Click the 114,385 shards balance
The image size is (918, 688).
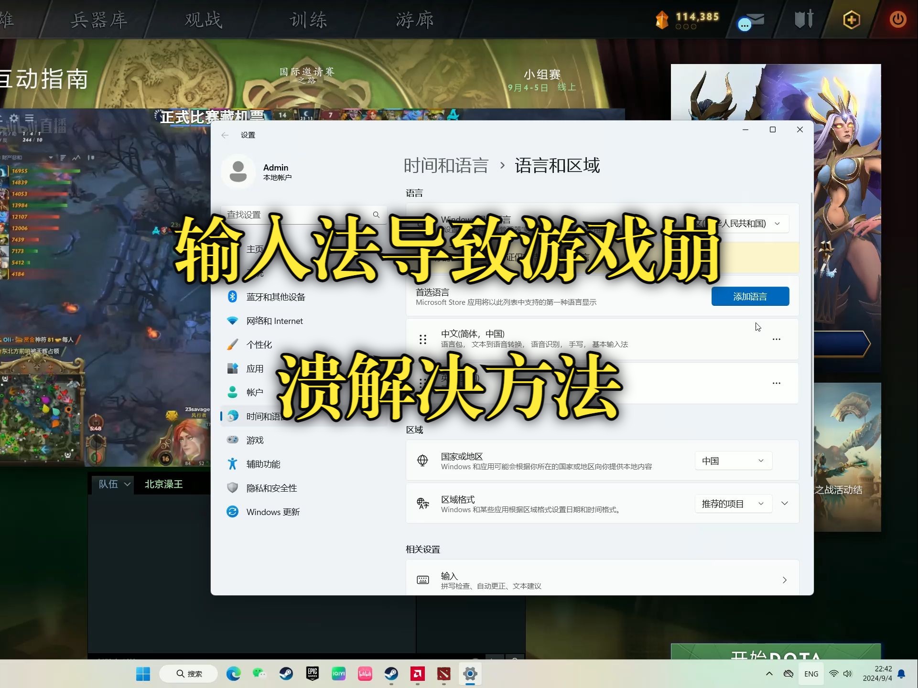click(697, 17)
